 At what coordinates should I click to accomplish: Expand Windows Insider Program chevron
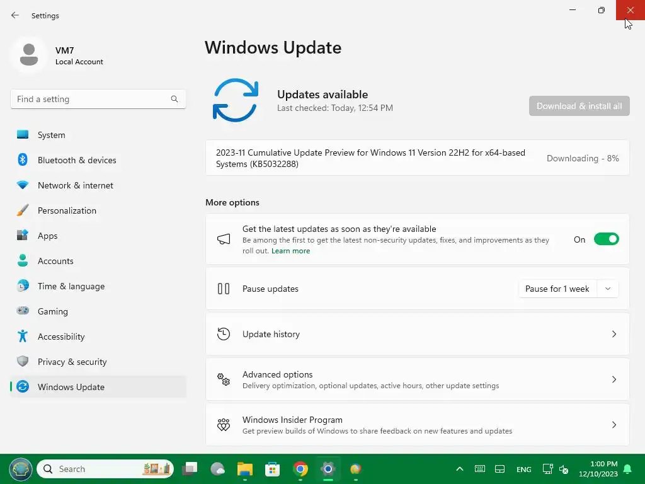click(614, 425)
